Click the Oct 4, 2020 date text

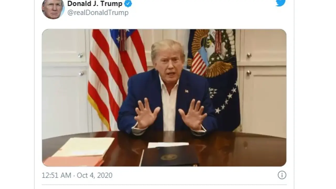click(x=94, y=175)
